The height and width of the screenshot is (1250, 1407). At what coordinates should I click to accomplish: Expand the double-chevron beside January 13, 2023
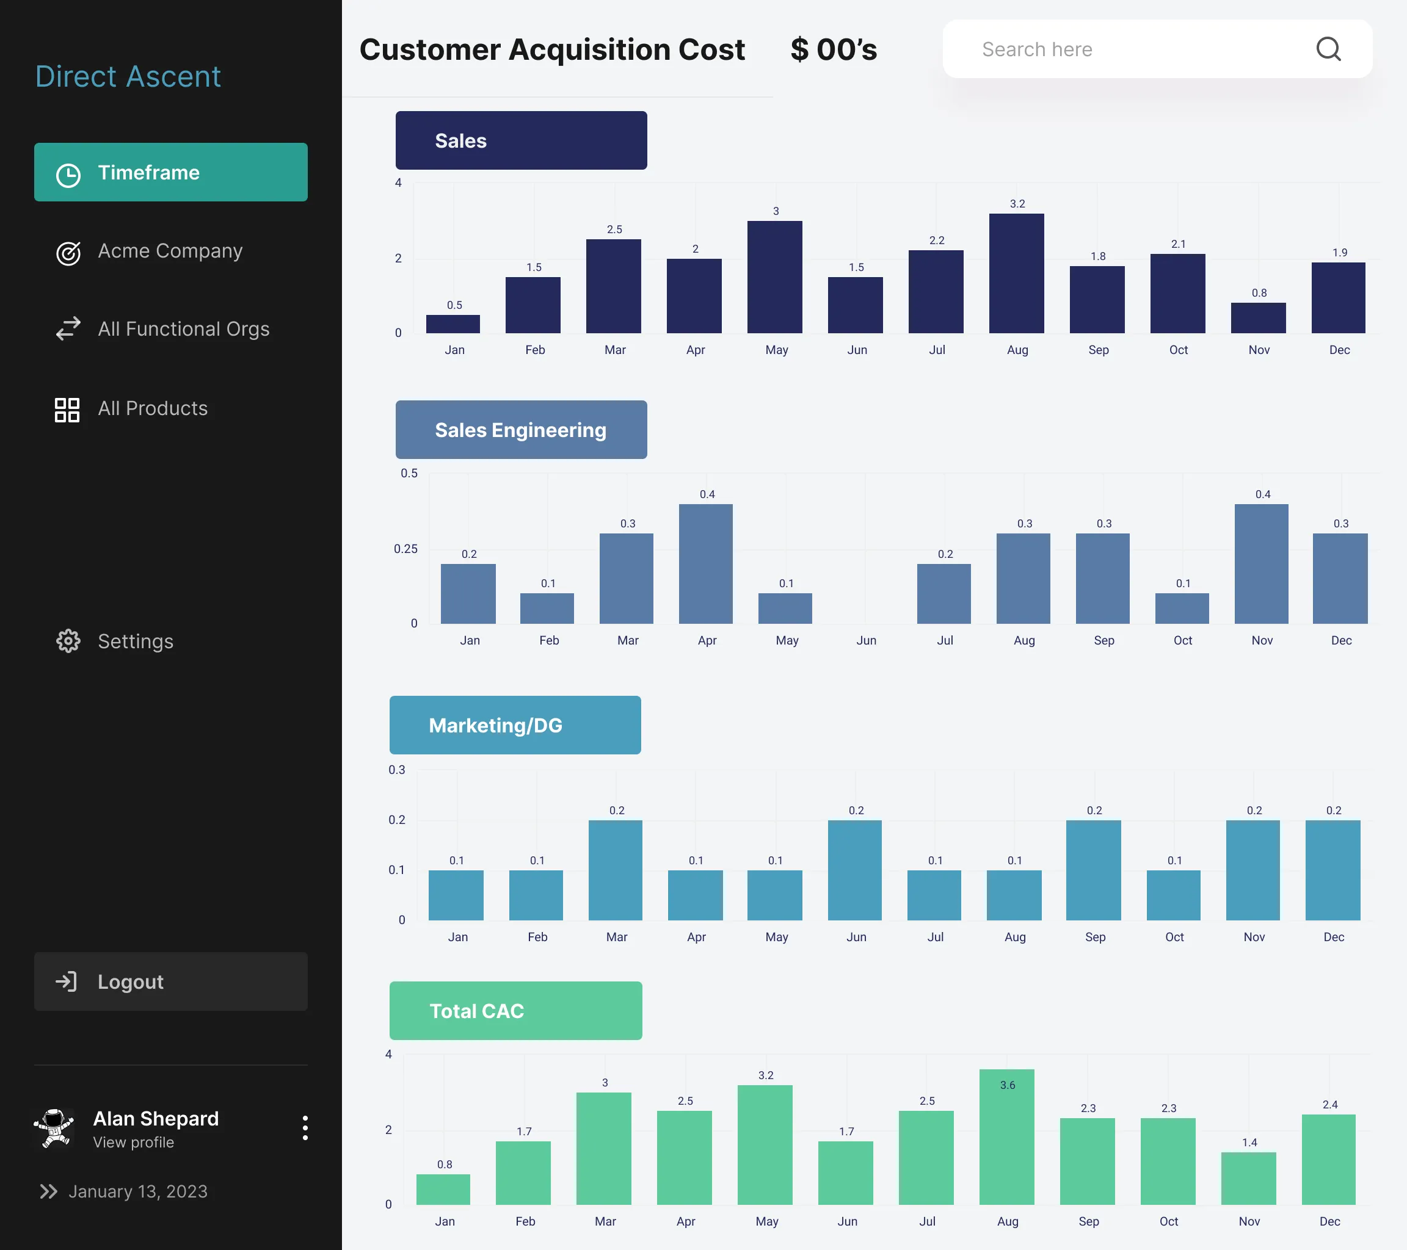[x=48, y=1191]
